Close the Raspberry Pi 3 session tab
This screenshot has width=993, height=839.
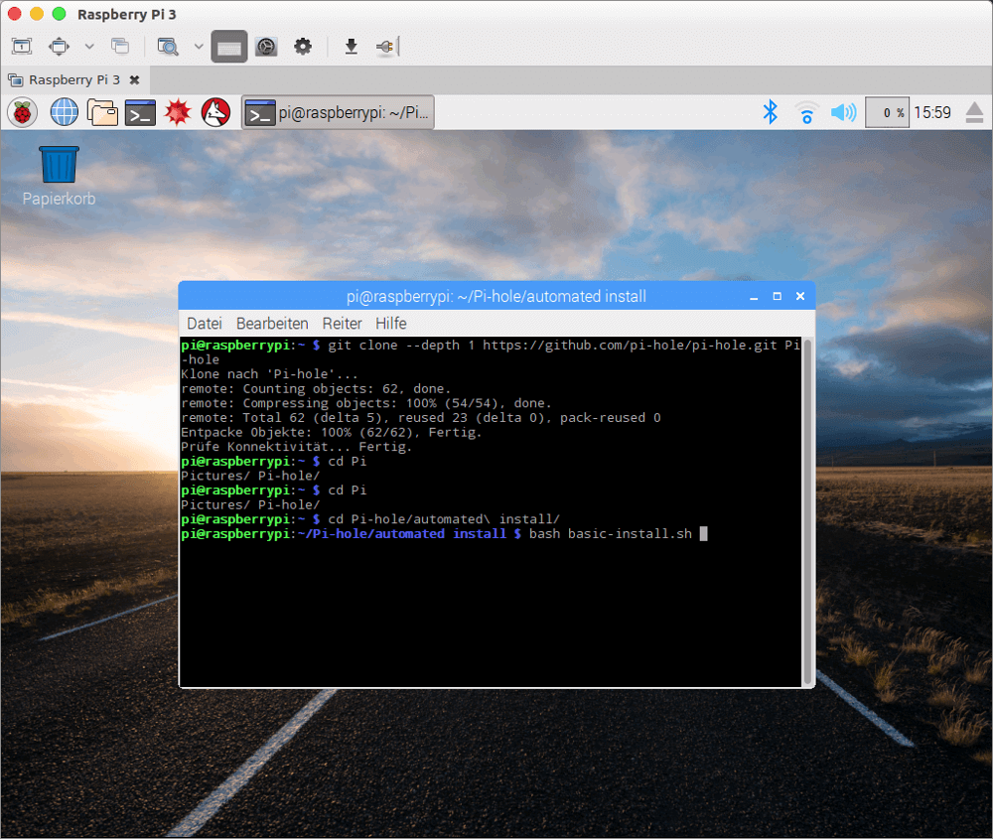click(x=135, y=79)
